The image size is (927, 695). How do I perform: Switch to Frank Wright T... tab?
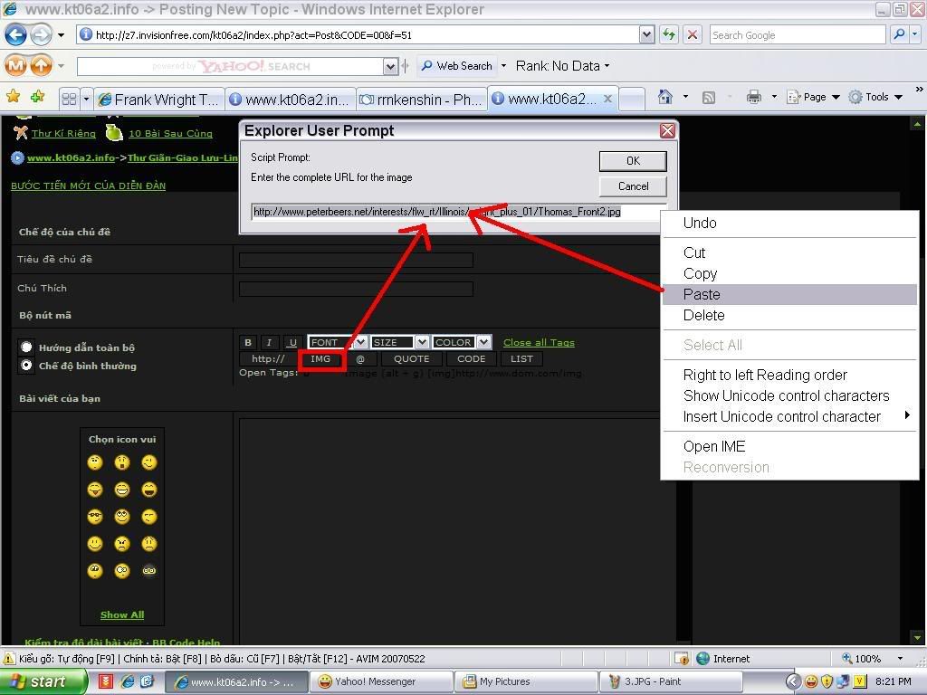[x=159, y=100]
